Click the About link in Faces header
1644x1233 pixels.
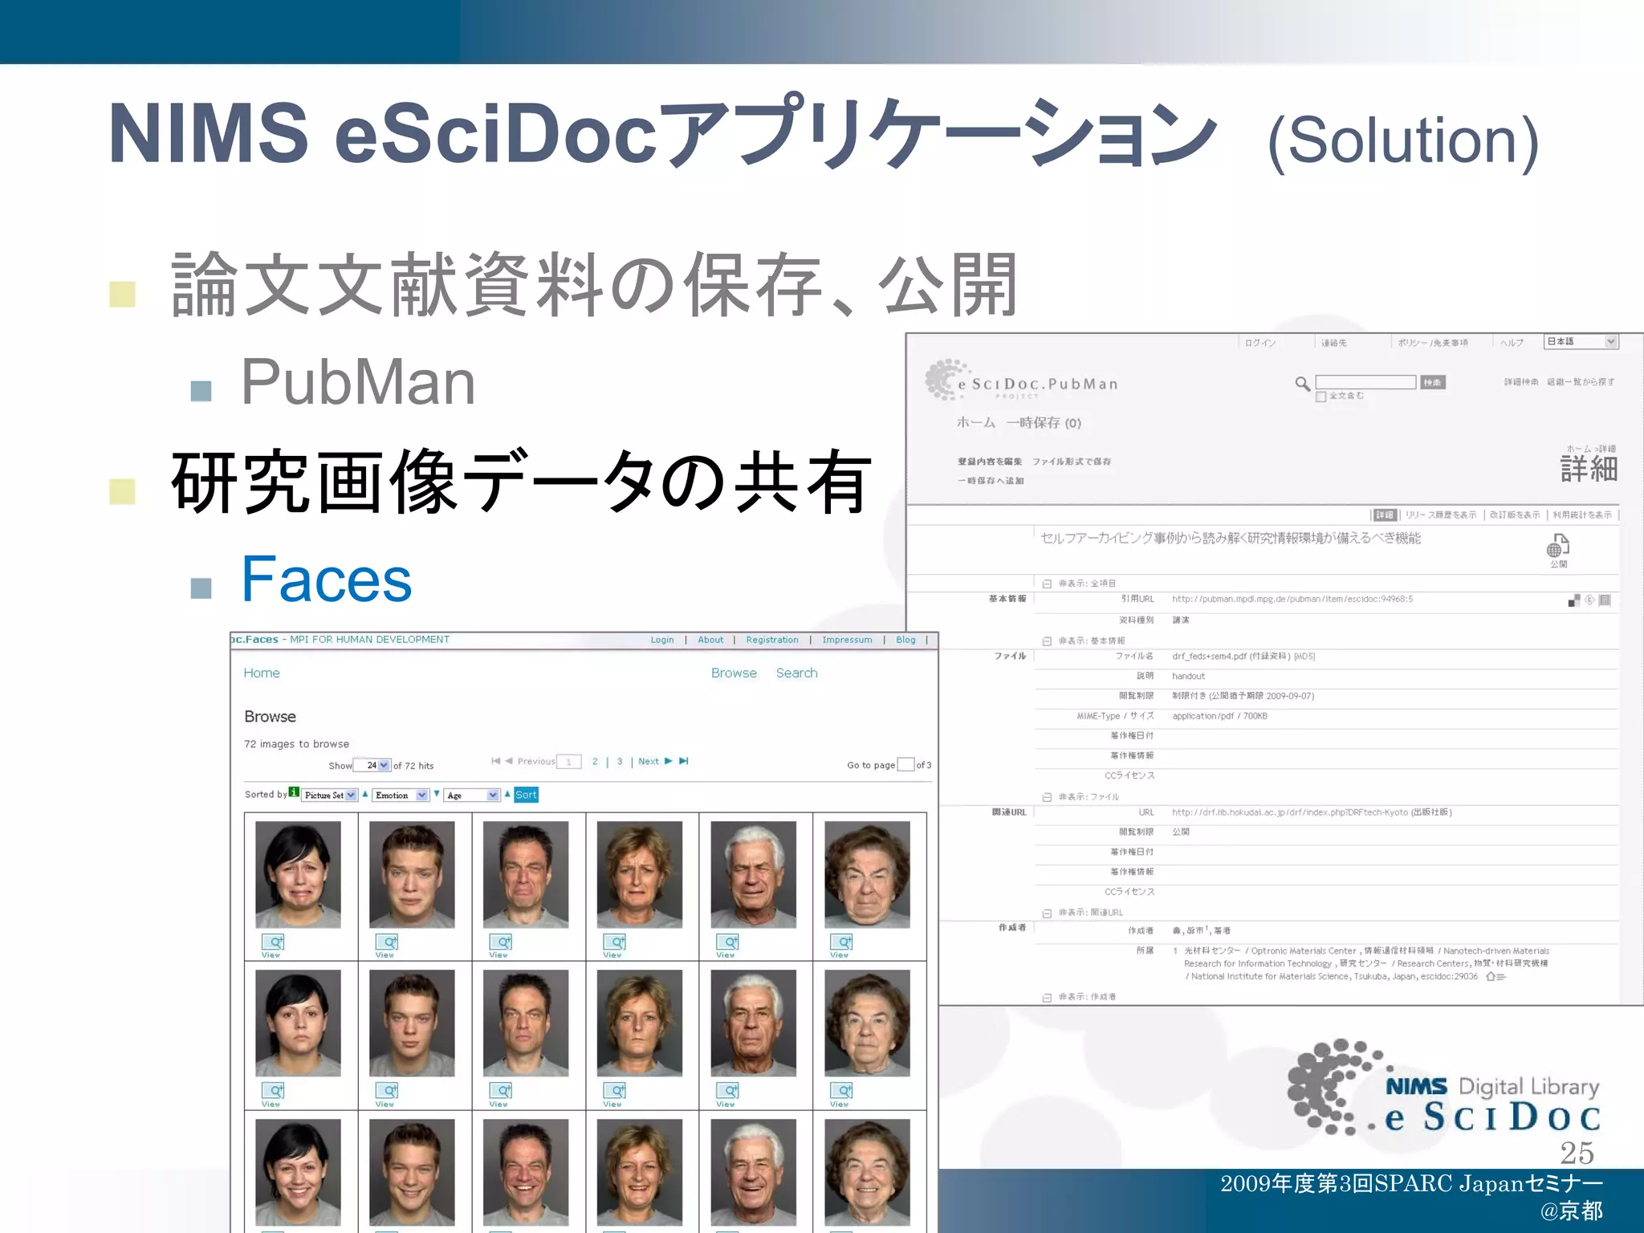tap(710, 640)
